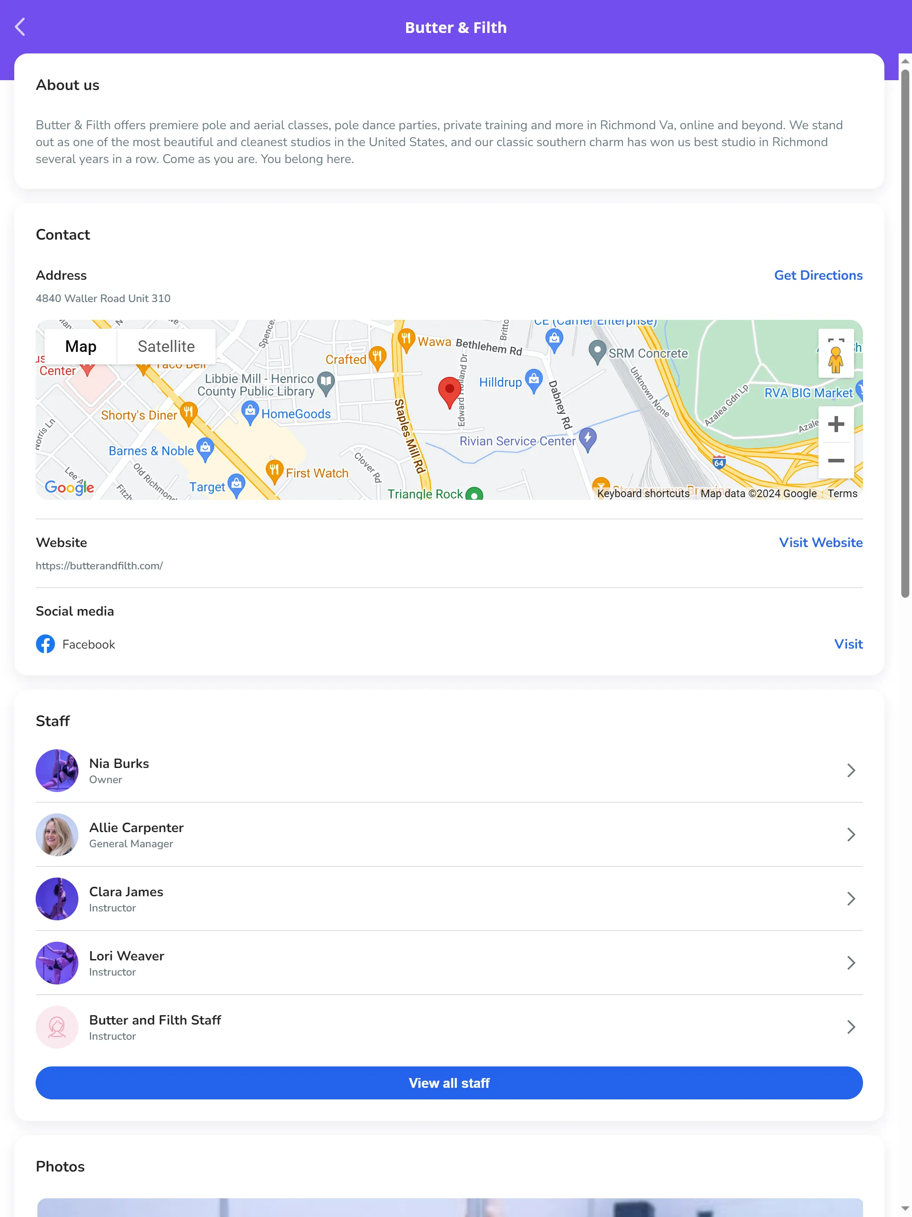Select the Crafted restaurant marker

pyautogui.click(x=377, y=359)
